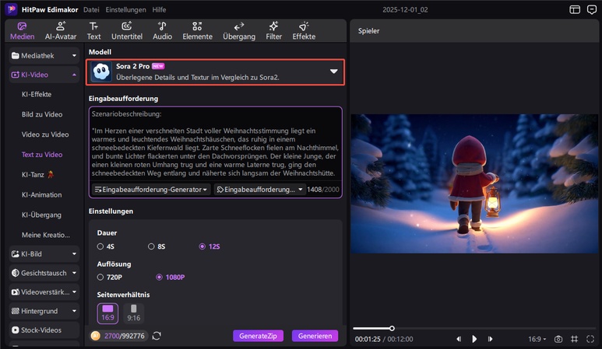Click the Filter toolbar icon
The width and height of the screenshot is (602, 349).
click(273, 30)
